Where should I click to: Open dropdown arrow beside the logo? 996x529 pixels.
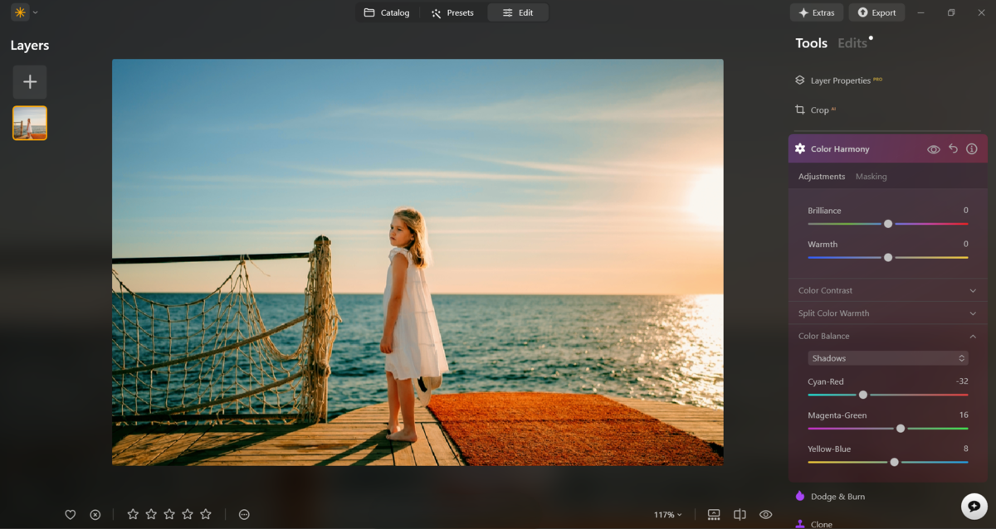[36, 12]
